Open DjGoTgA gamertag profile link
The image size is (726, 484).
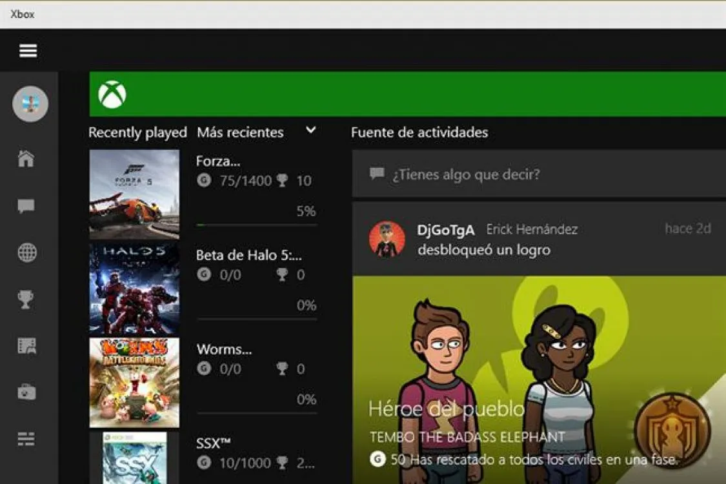[x=446, y=229]
